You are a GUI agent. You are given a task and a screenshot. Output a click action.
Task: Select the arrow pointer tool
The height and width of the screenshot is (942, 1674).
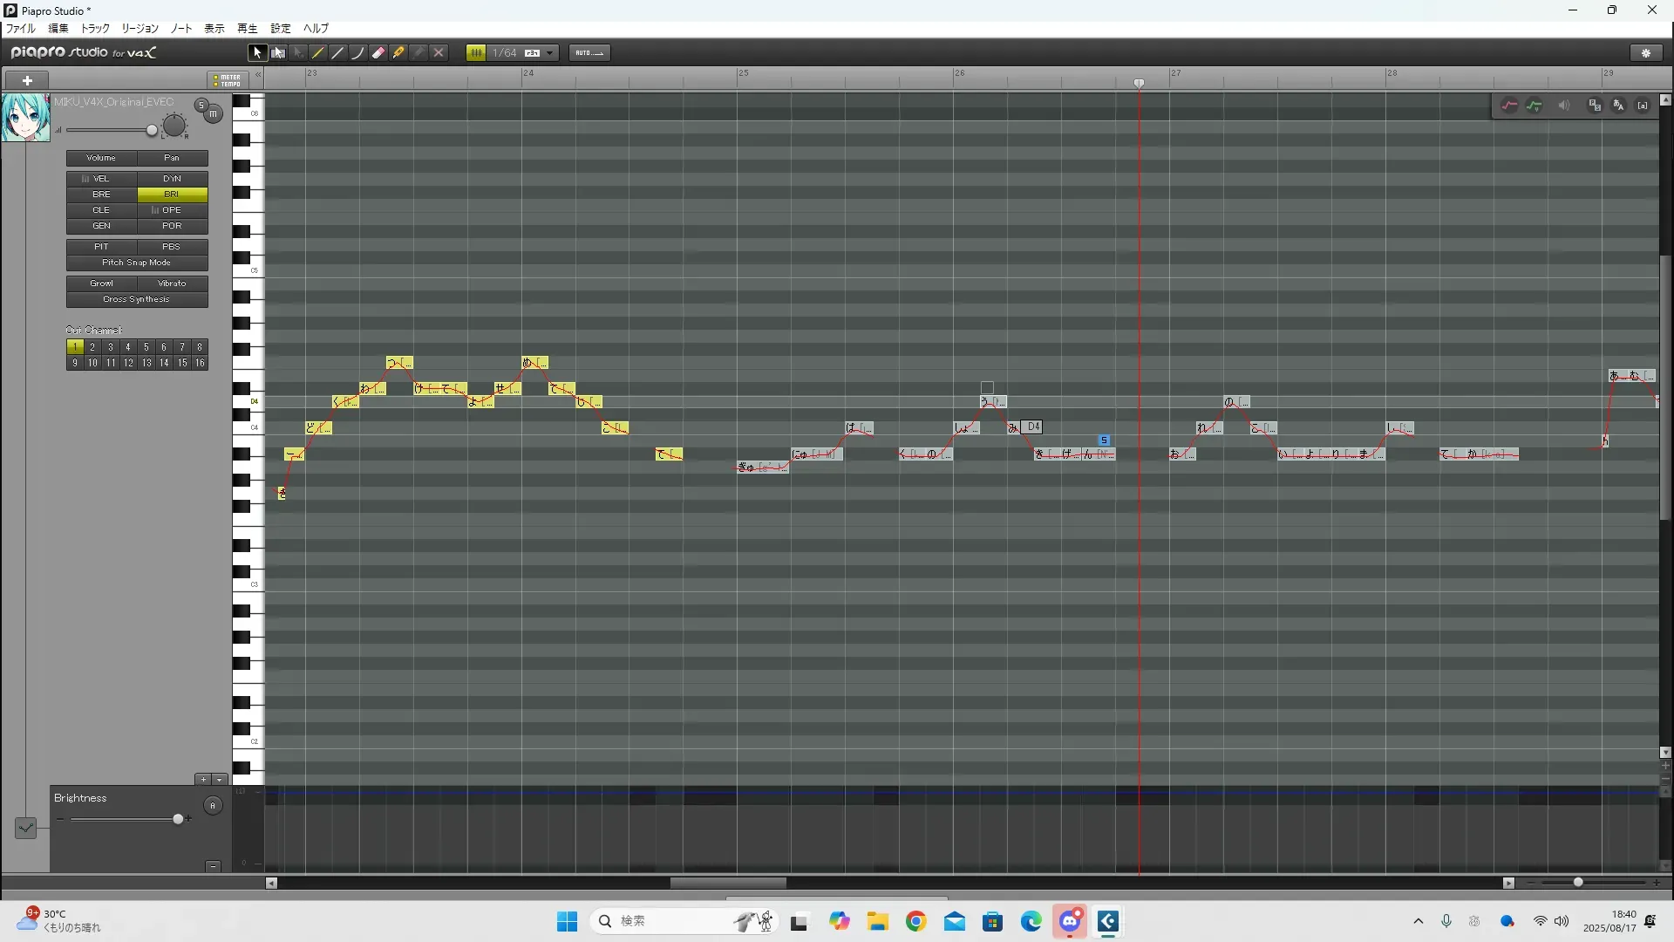tap(256, 53)
